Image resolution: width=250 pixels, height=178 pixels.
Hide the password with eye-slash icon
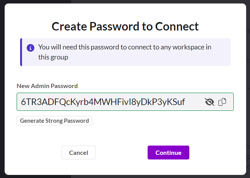pyautogui.click(x=209, y=102)
